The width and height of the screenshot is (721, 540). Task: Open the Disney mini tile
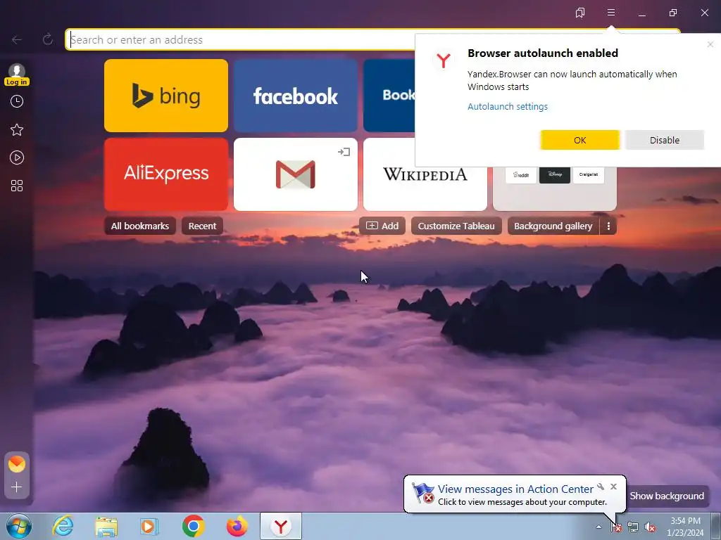555,175
